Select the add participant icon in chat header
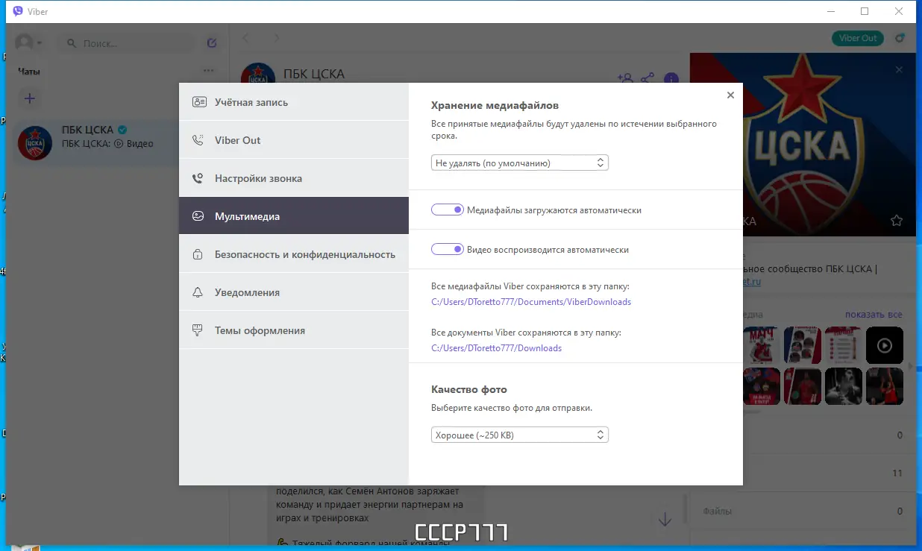 [625, 78]
